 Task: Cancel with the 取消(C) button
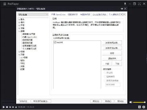108,101
